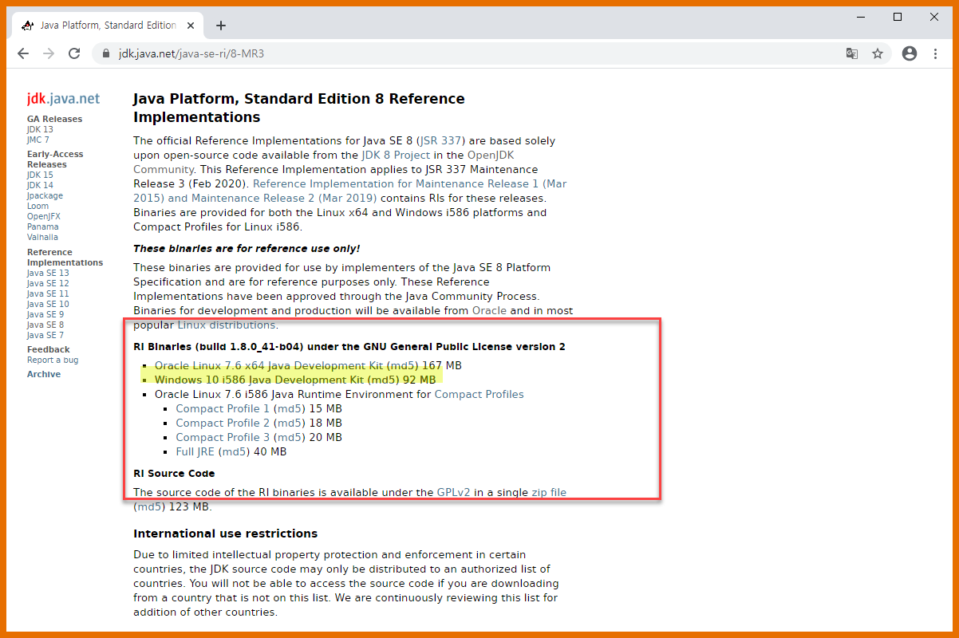
Task: Reload the current page
Action: click(74, 53)
